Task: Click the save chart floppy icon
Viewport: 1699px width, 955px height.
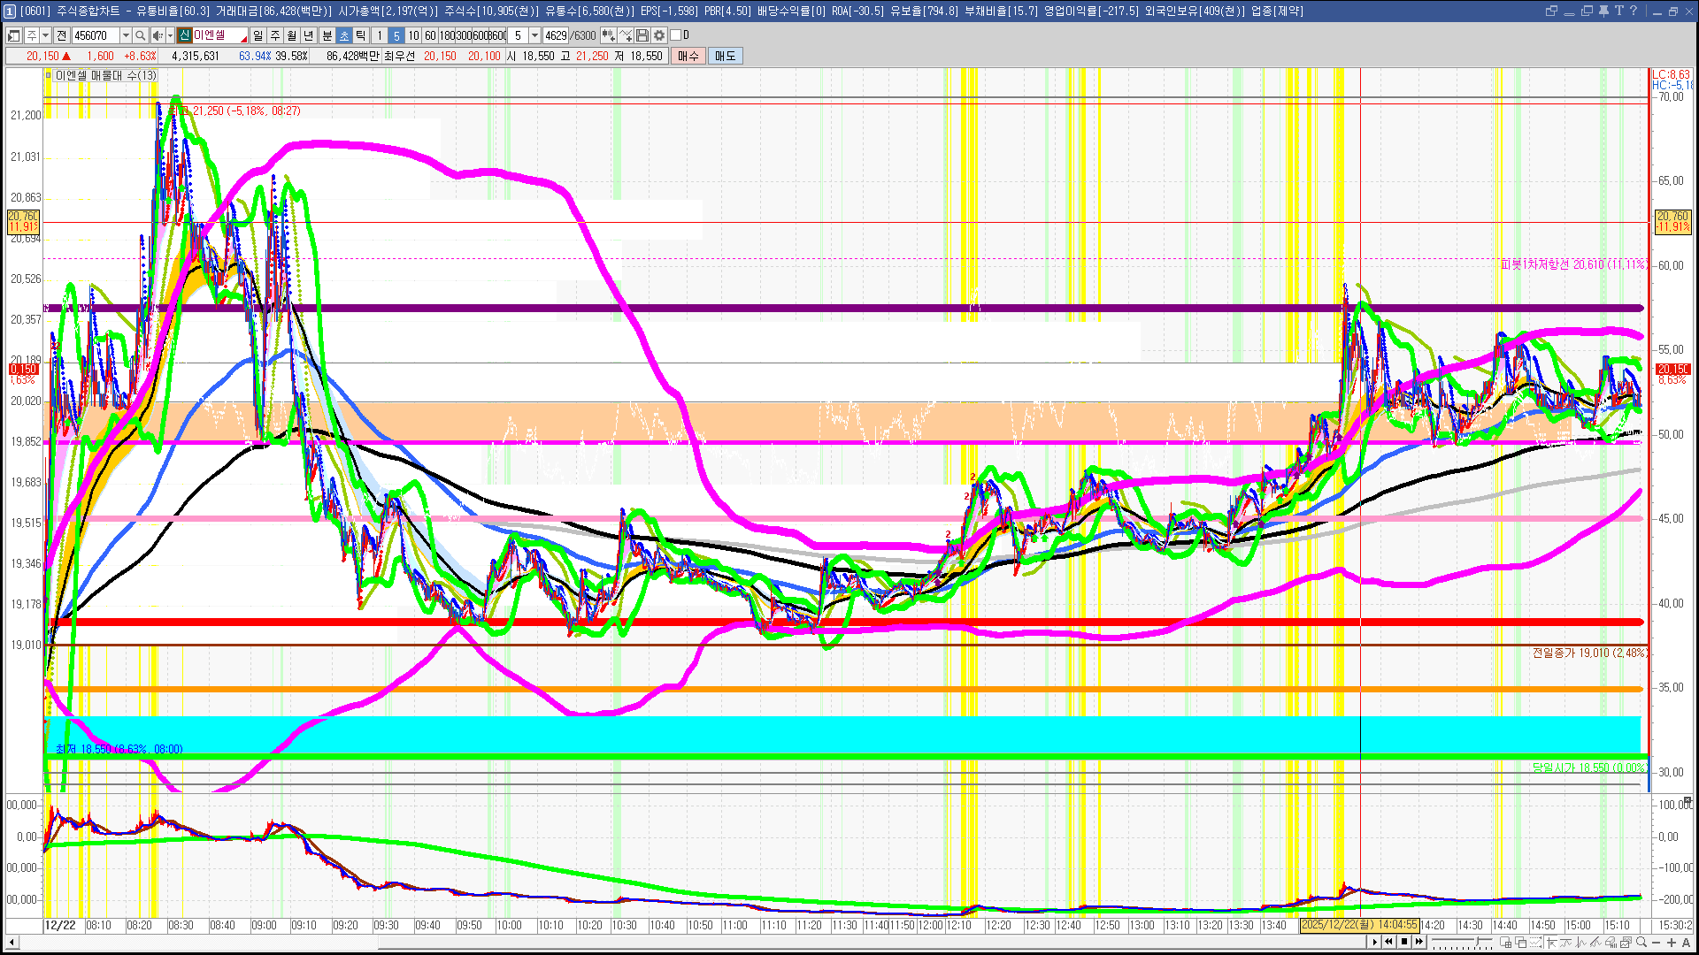Action: point(642,35)
